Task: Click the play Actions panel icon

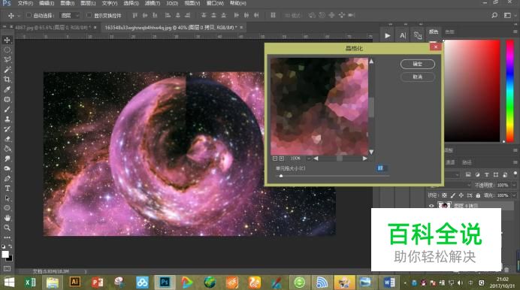Action: (x=387, y=35)
